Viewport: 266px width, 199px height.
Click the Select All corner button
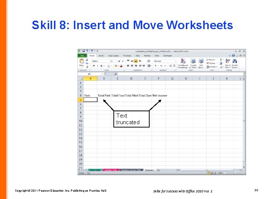[x=81, y=78]
